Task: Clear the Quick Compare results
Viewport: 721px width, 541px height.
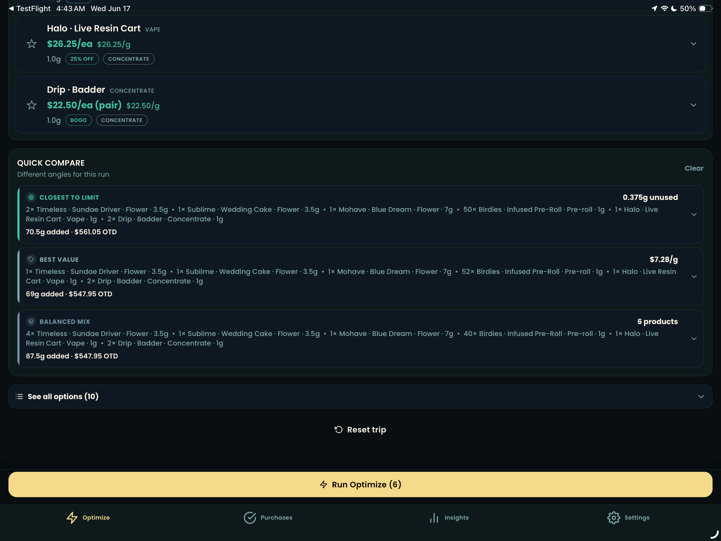Action: pos(694,168)
